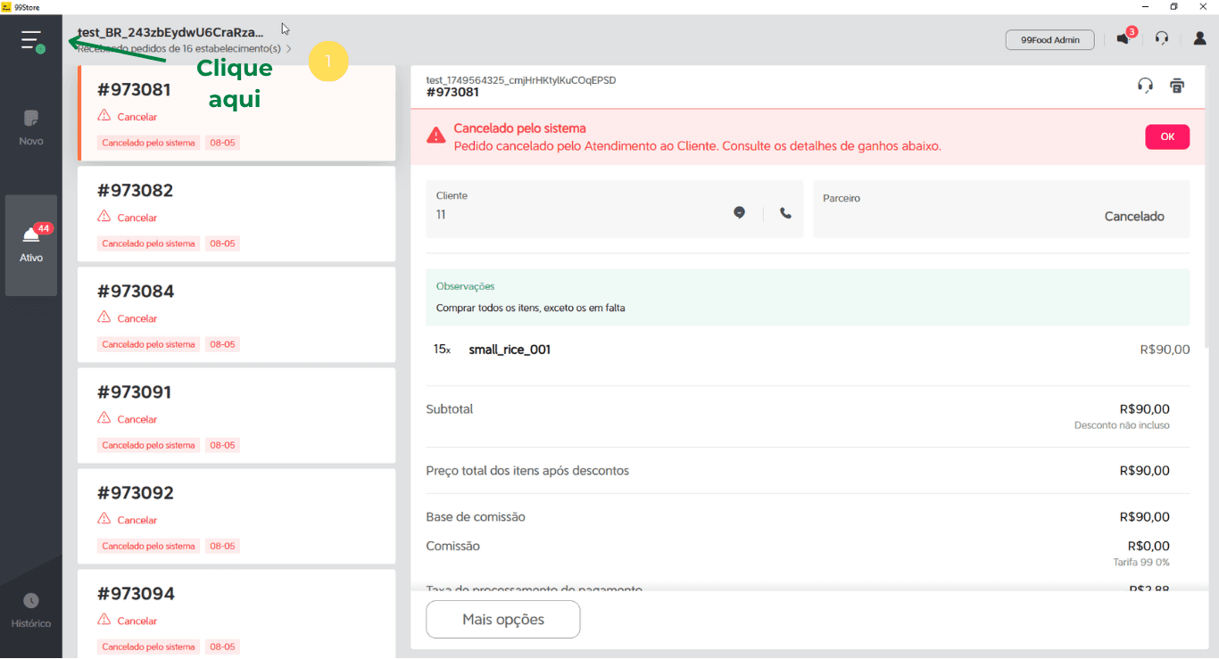Click the 99Food Admin button
The image size is (1219, 659).
point(1049,39)
